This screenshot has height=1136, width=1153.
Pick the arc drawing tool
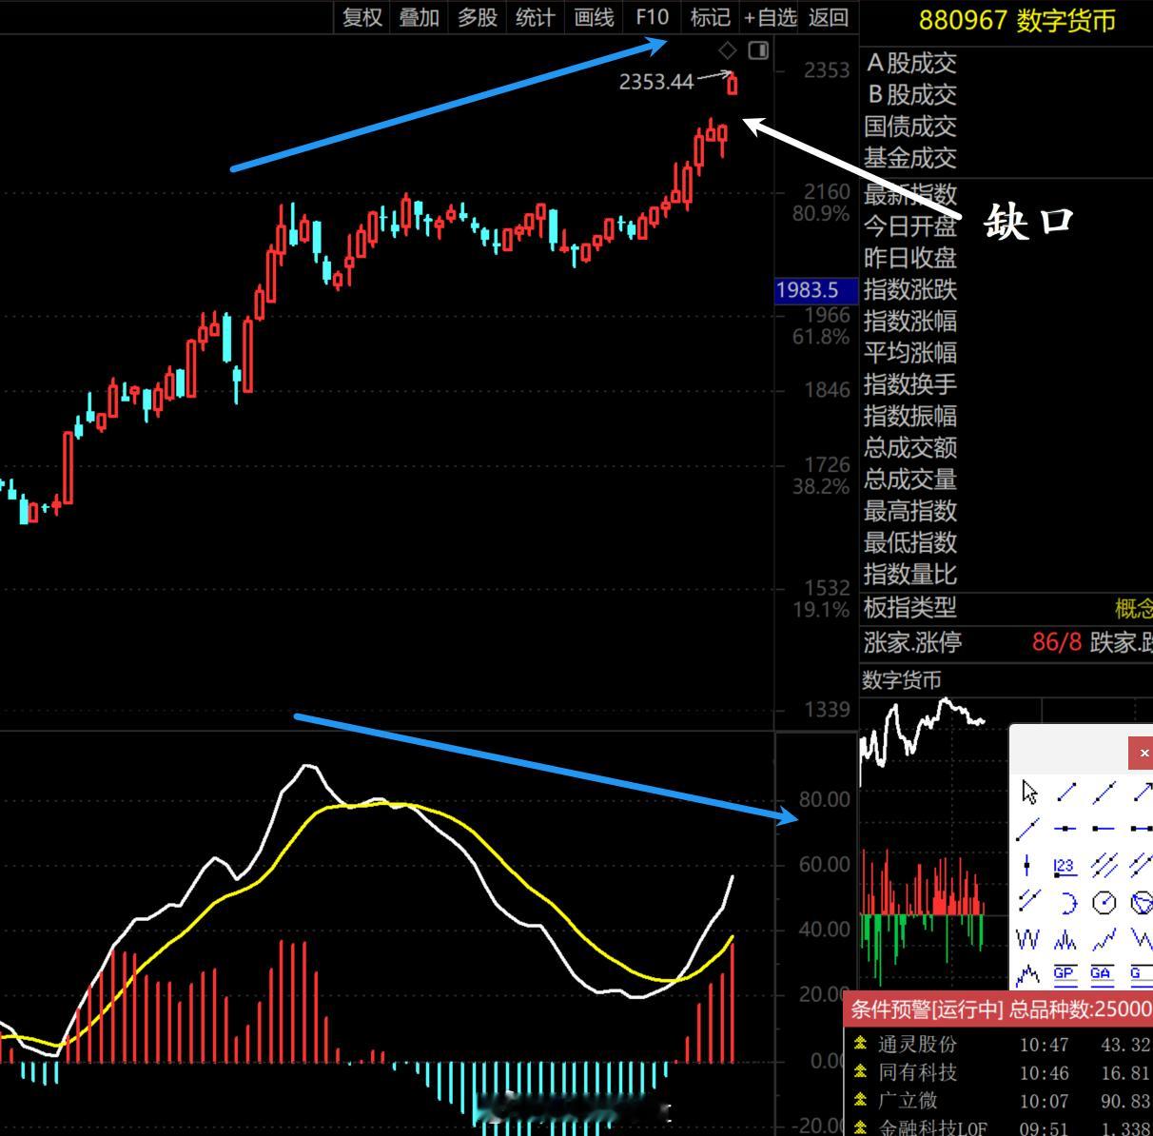(1066, 901)
